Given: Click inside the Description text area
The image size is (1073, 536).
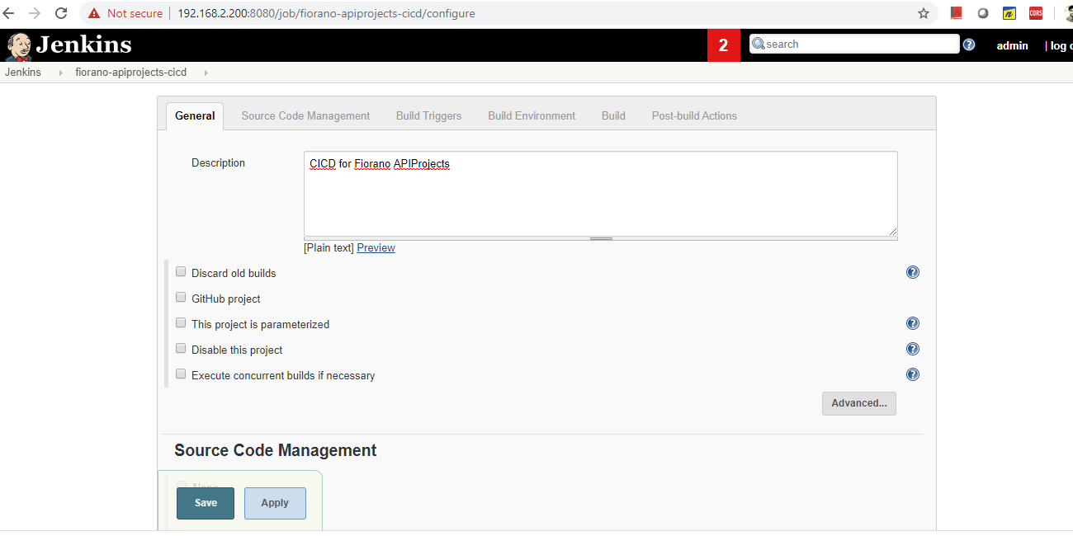Looking at the screenshot, I should click(600, 194).
